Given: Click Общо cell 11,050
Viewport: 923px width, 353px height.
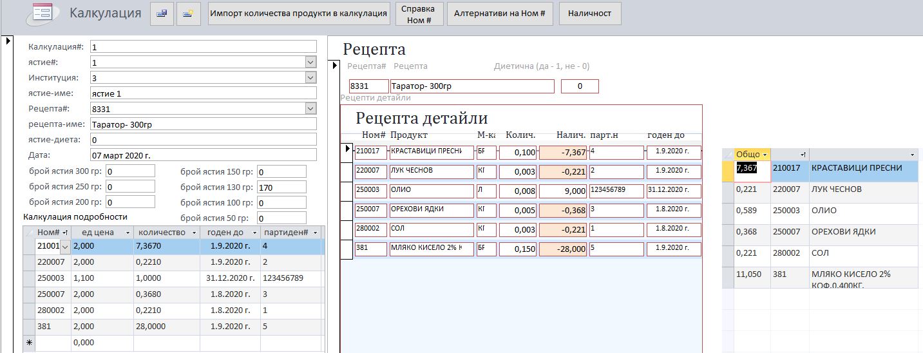Looking at the screenshot, I should 752,278.
